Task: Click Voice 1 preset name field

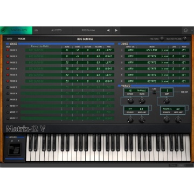Action: point(43,50)
